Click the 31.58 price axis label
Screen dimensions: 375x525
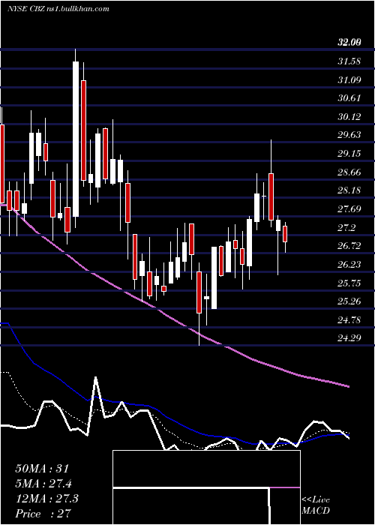point(349,61)
